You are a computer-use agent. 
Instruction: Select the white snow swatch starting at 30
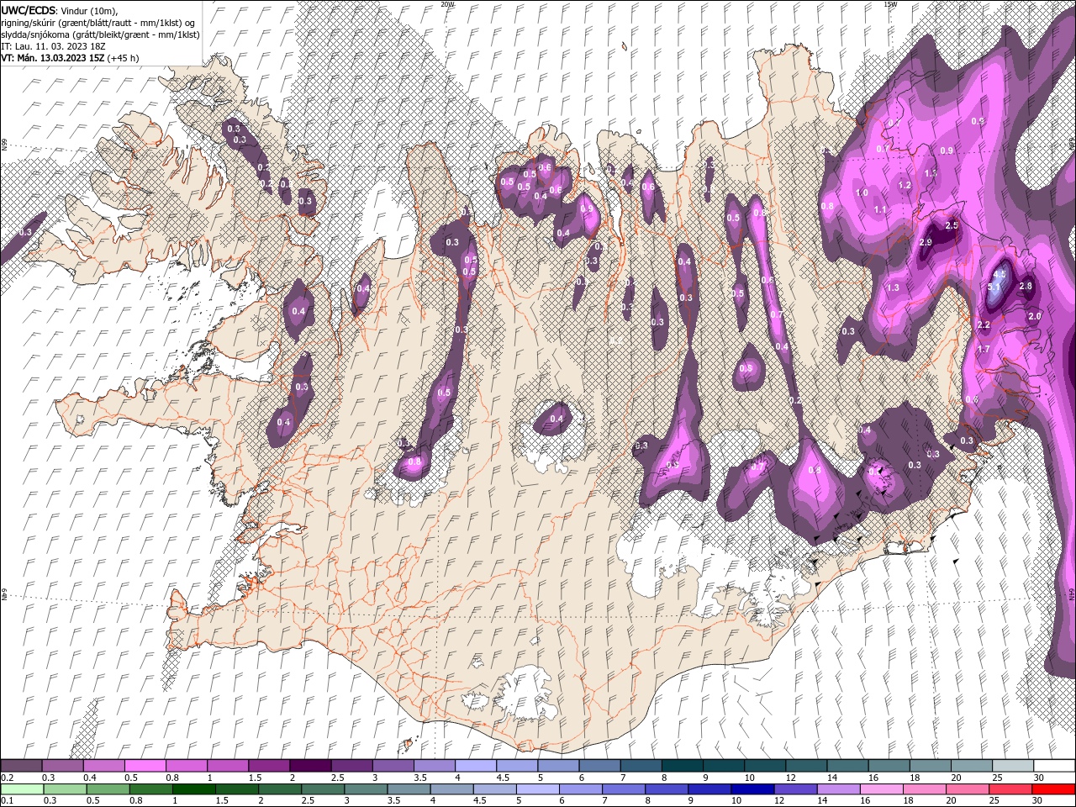tap(1052, 766)
